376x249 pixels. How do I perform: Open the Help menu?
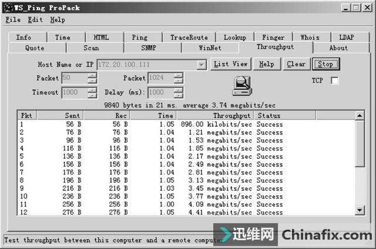[58, 19]
